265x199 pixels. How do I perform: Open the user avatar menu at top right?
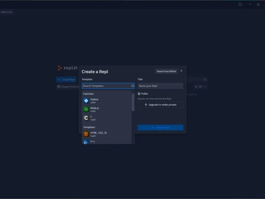(241, 4)
